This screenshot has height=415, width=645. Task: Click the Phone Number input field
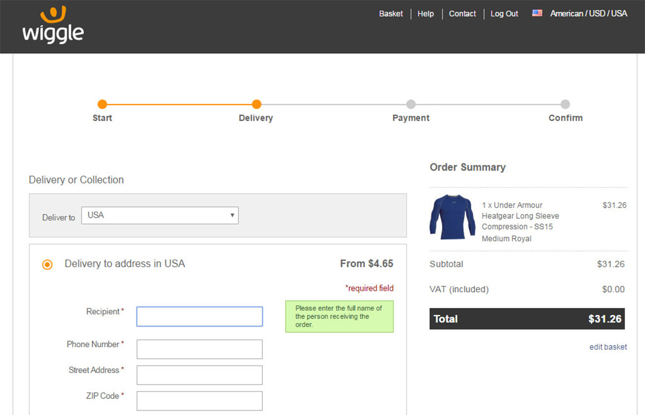[199, 349]
